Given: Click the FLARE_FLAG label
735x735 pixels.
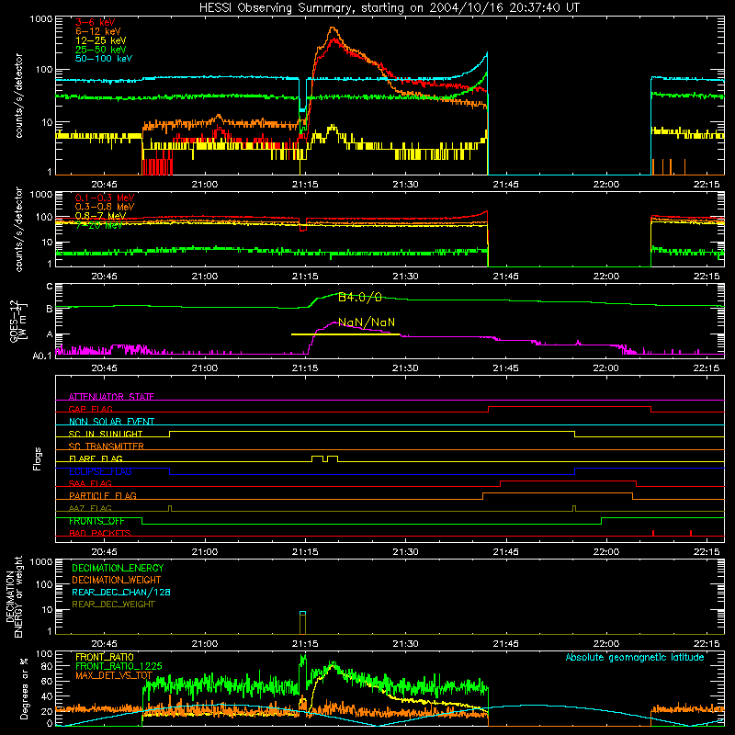Looking at the screenshot, I should pyautogui.click(x=96, y=458).
